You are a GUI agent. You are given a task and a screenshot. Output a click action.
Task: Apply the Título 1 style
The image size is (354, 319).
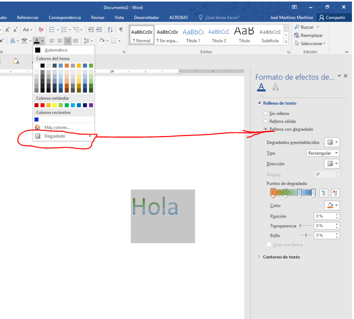point(193,35)
